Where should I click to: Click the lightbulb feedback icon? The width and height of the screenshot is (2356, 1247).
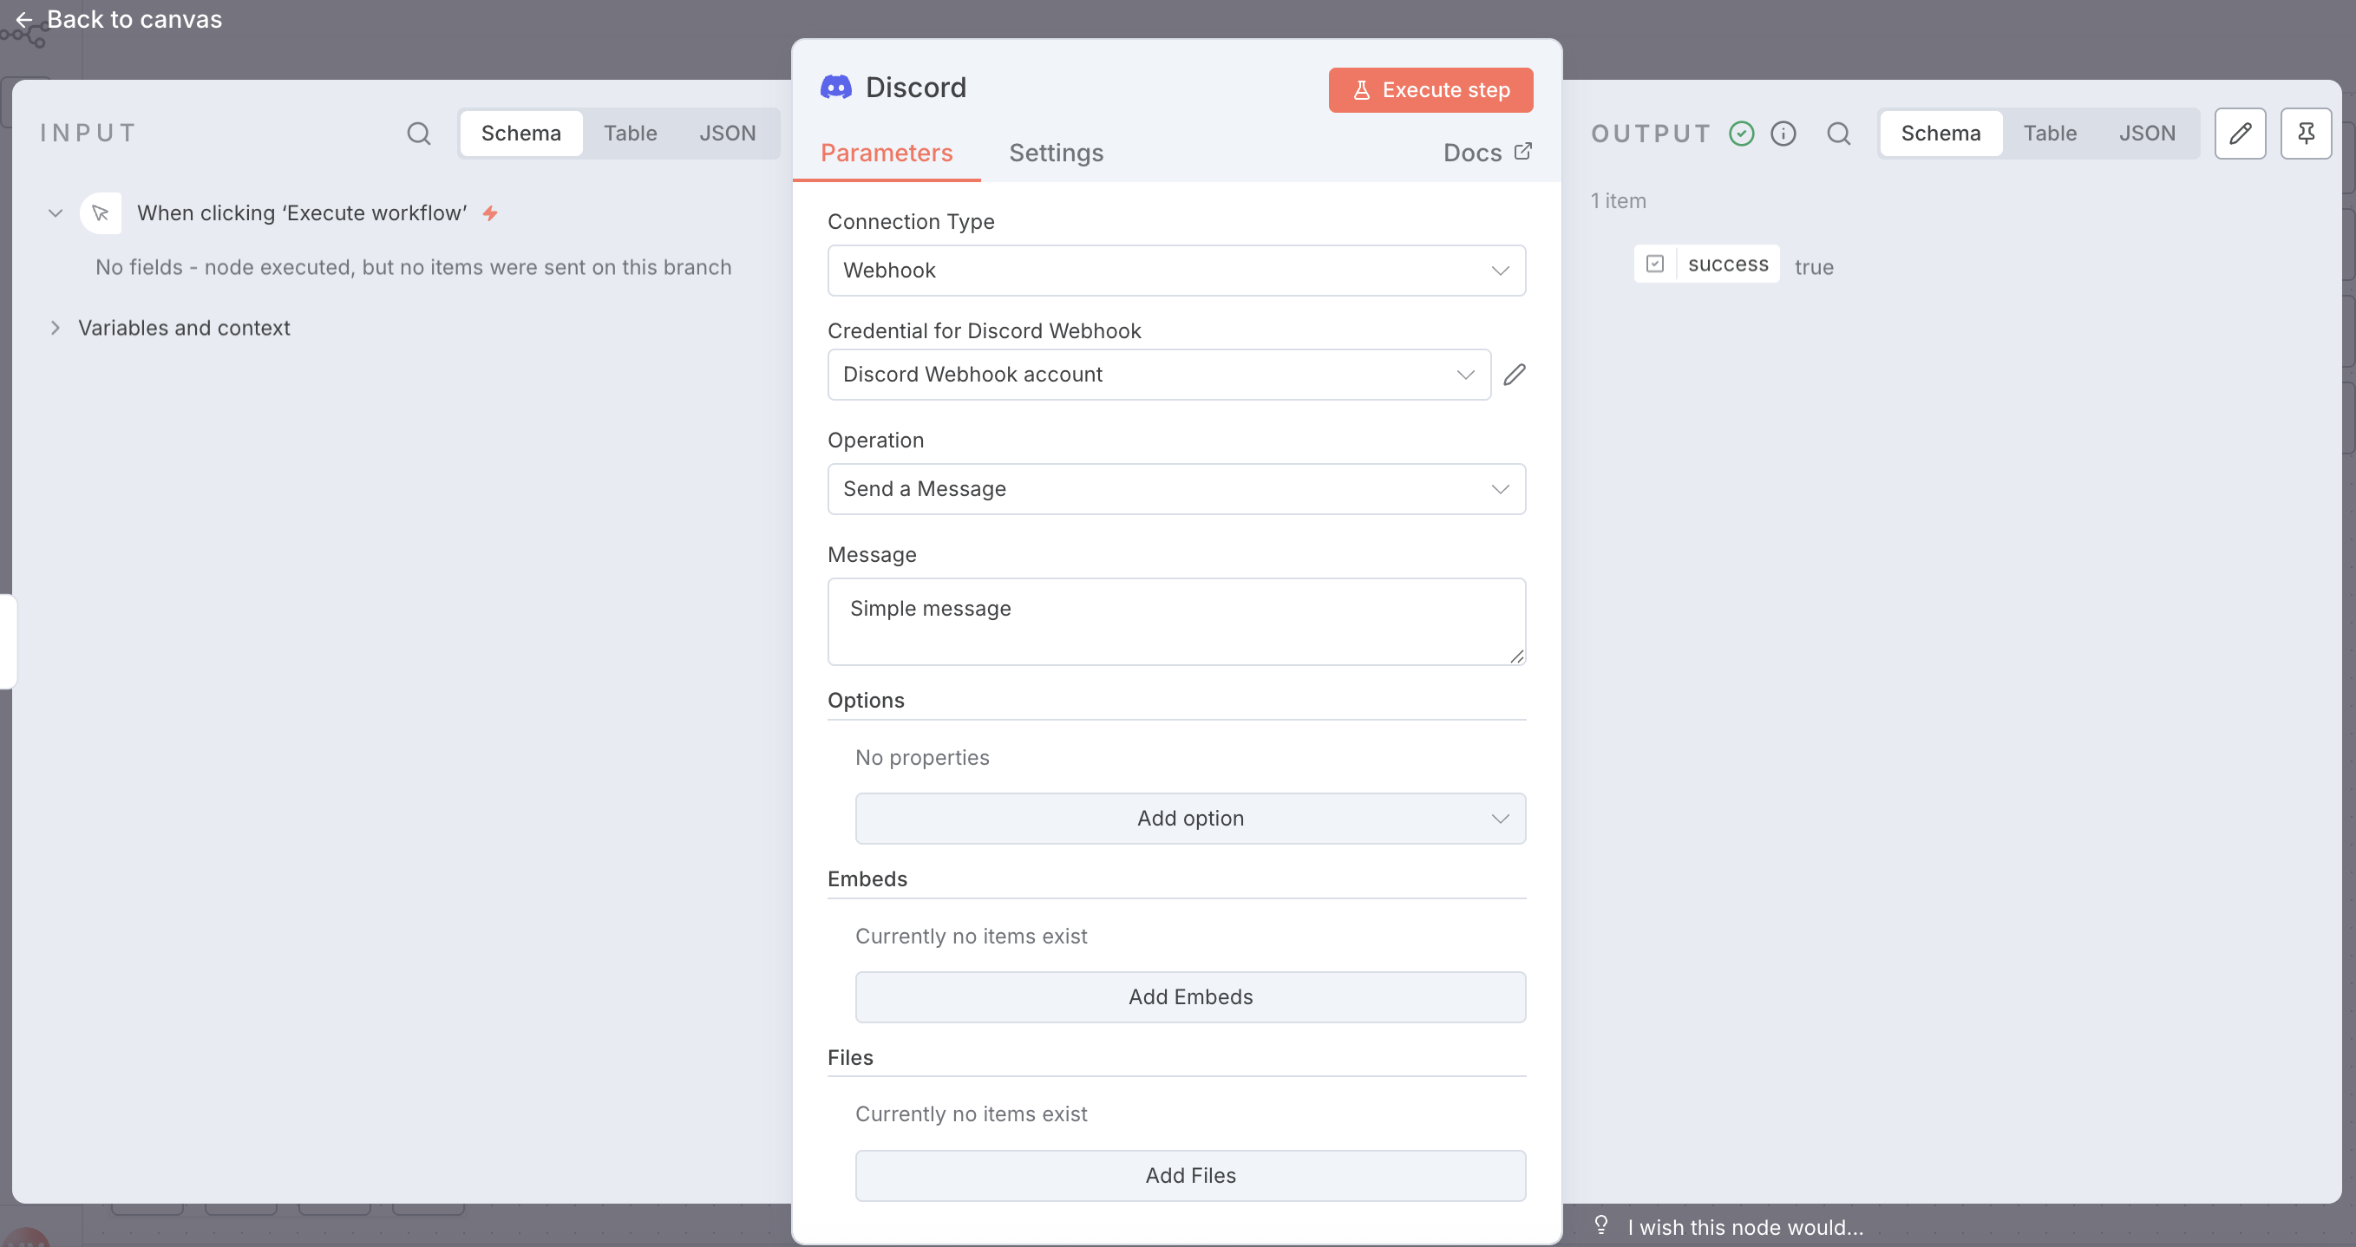[x=1600, y=1225]
